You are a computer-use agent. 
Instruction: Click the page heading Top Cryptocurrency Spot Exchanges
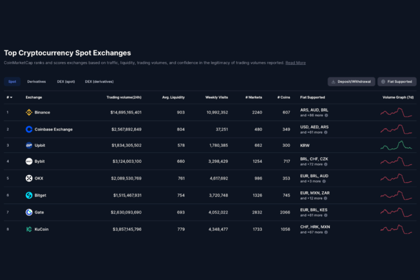point(67,53)
